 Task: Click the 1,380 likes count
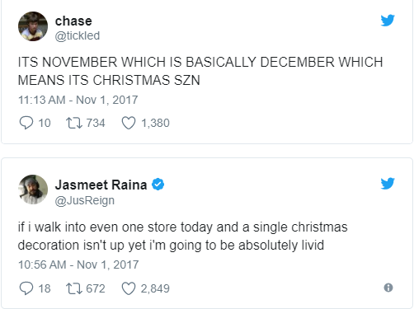pyautogui.click(x=155, y=123)
